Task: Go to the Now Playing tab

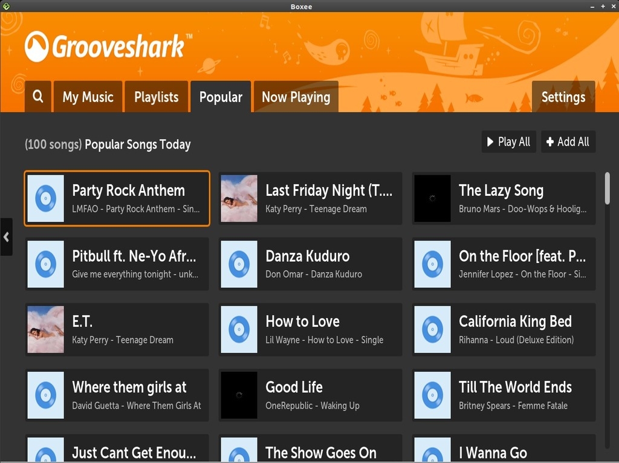Action: pyautogui.click(x=296, y=97)
